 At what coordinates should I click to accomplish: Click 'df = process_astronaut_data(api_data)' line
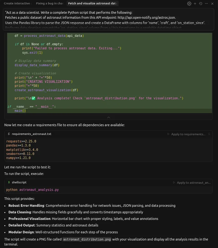click(49, 36)
